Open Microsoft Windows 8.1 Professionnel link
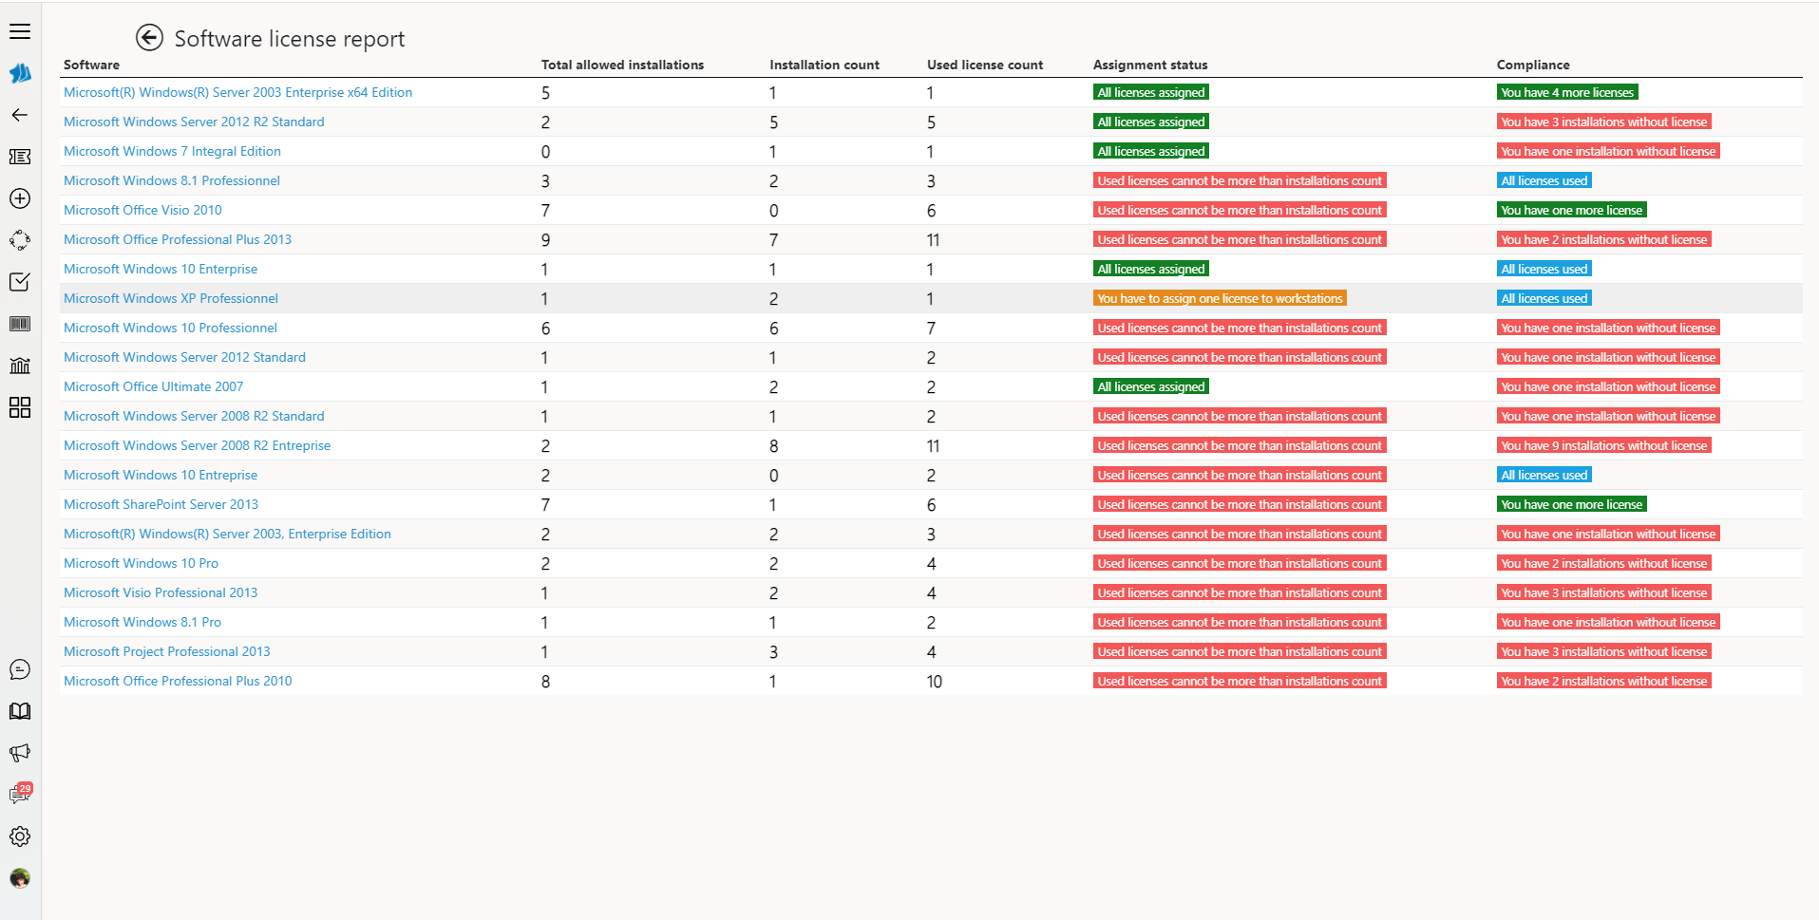 coord(172,180)
